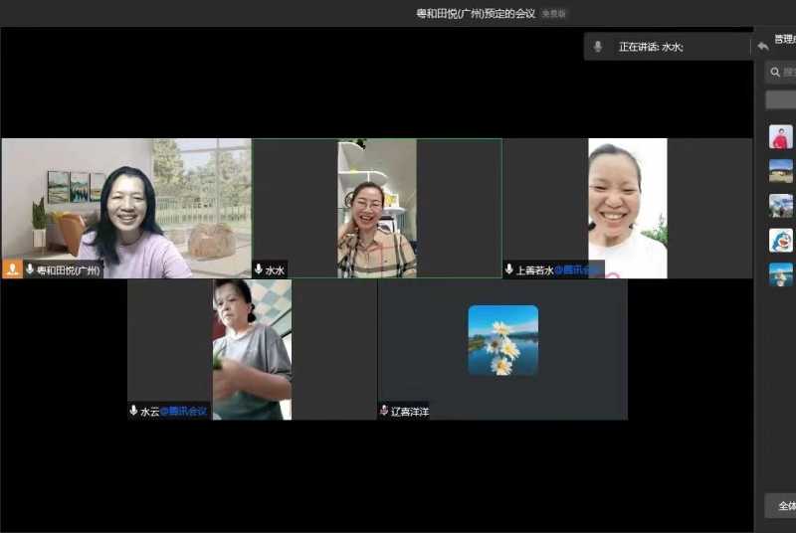This screenshot has width=796, height=533.
Task: Click microphone icon next to 水云 name
Action: pos(133,411)
